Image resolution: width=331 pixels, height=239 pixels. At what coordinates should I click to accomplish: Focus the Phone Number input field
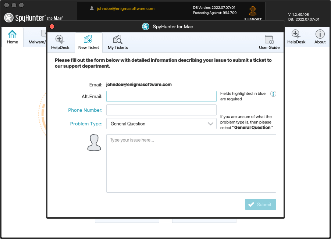[161, 110]
